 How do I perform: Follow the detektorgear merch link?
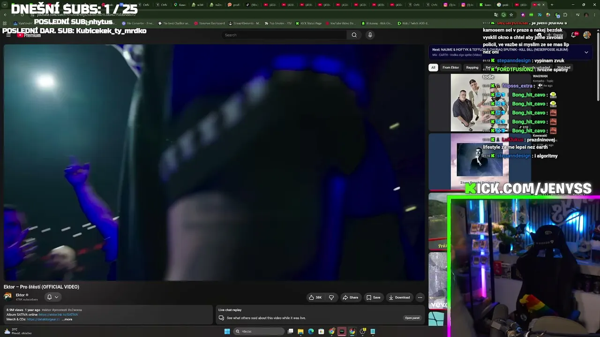tap(43, 319)
